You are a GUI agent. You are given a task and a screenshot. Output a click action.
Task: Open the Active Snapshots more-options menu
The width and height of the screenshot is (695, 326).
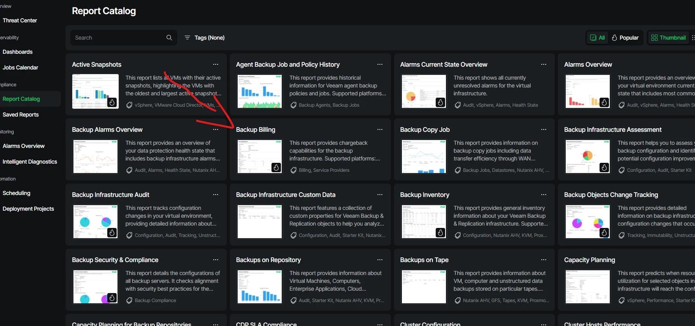[x=216, y=64]
